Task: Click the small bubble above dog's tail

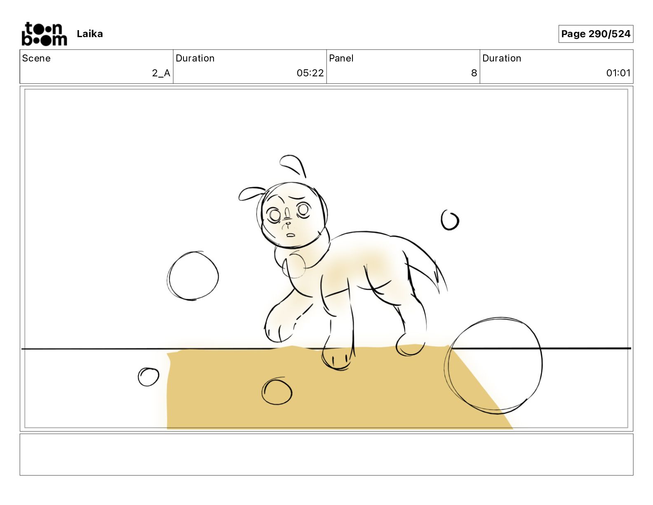Action: pos(450,220)
